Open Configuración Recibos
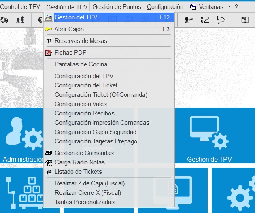The height and width of the screenshot is (213, 255). point(109,113)
